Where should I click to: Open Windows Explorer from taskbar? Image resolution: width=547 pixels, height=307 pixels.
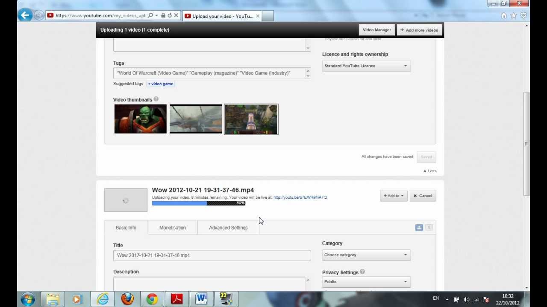(x=53, y=299)
